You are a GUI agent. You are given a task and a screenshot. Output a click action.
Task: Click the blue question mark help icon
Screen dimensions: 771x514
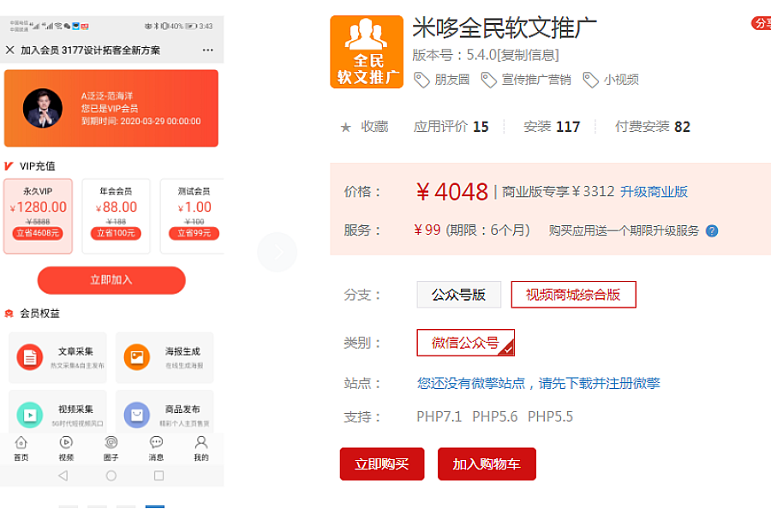[712, 230]
